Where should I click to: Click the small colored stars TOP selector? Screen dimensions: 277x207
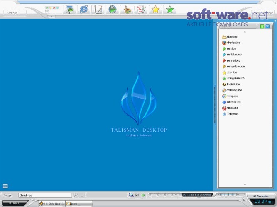(52, 8)
